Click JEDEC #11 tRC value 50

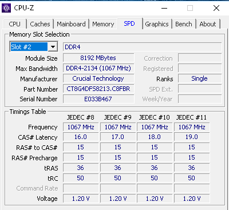[x=192, y=179]
